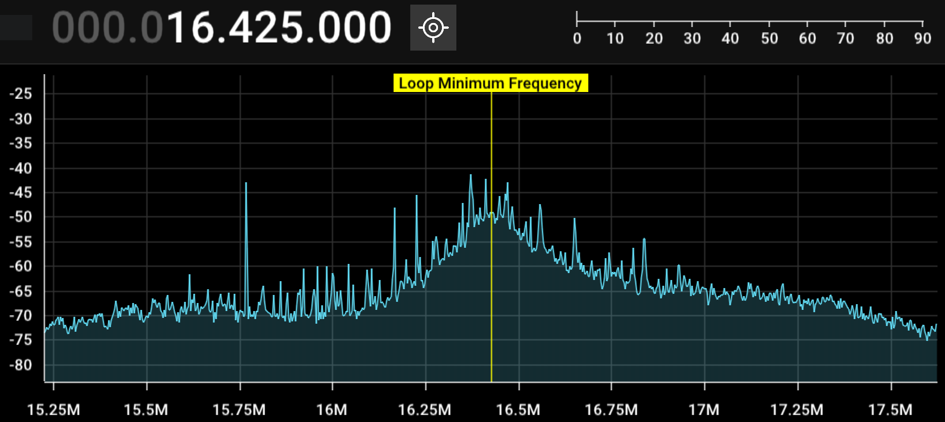Click the -25 label on the dB scale
Viewport: 945px width, 422px height.
click(x=21, y=94)
